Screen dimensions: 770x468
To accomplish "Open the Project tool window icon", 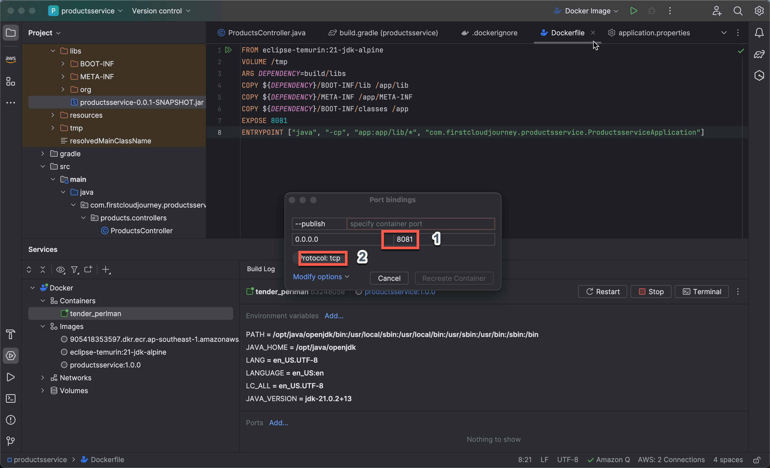I will pos(11,33).
